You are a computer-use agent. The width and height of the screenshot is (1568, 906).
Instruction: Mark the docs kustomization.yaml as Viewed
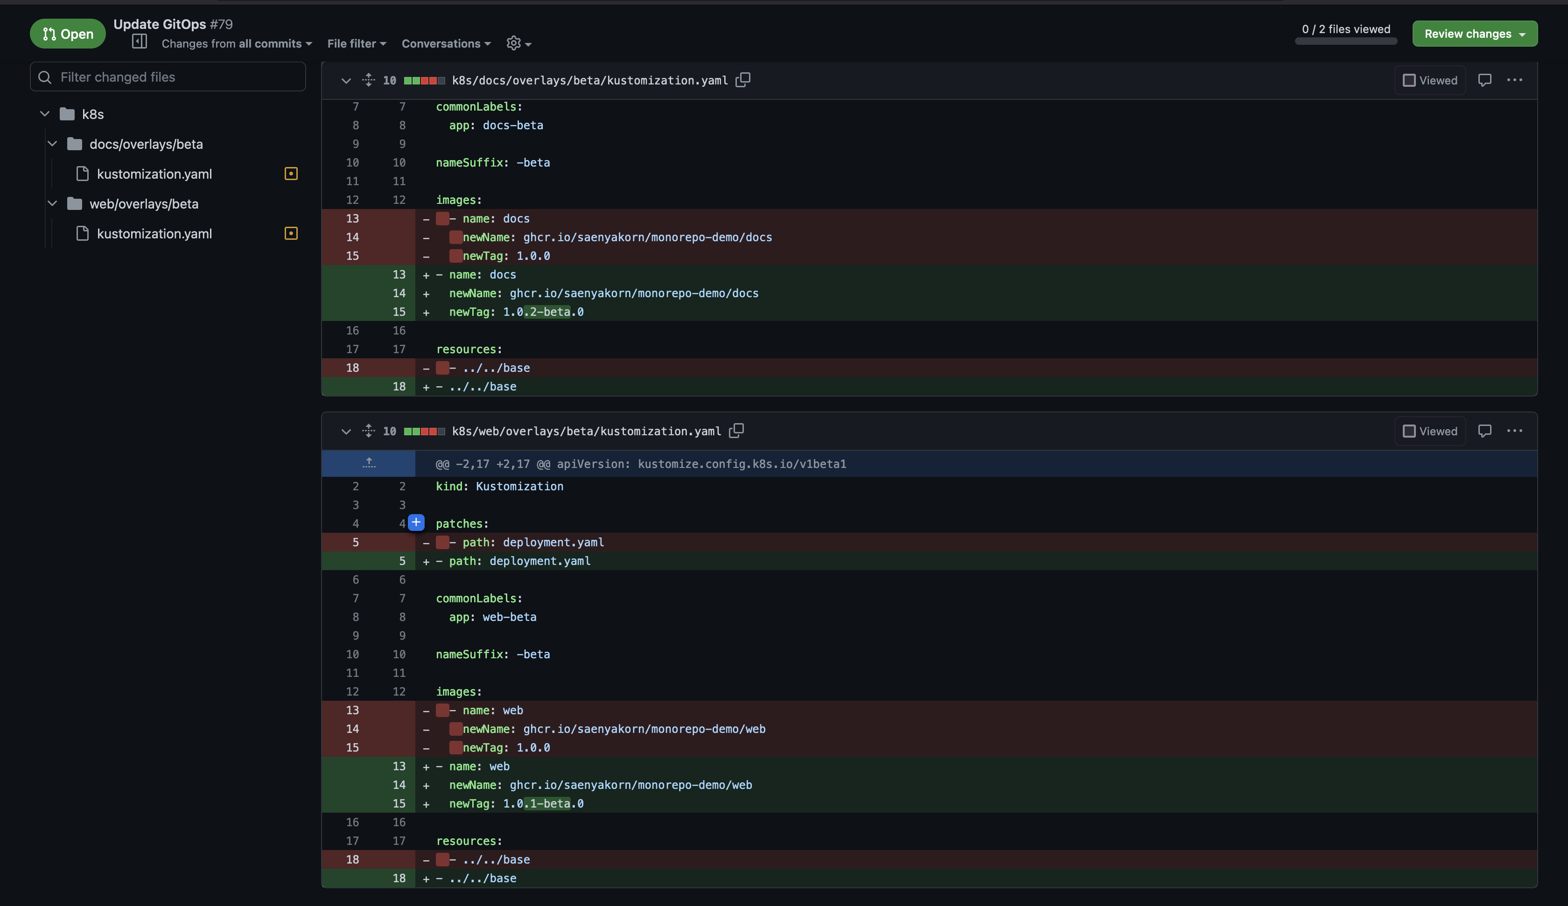click(1430, 80)
